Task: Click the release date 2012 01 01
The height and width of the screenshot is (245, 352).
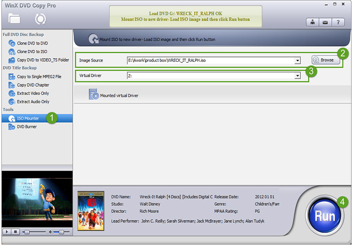Action: [265, 197]
